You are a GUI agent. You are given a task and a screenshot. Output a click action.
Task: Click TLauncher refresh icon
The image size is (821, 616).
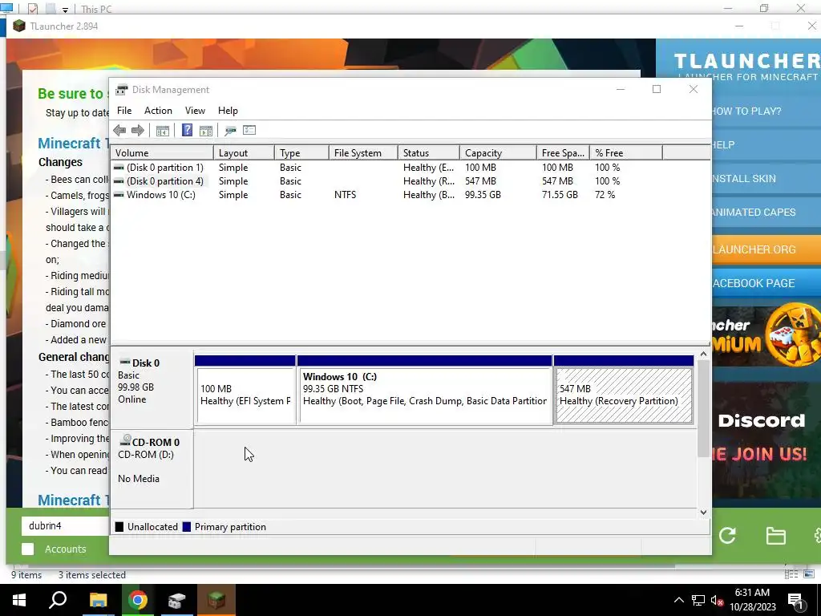click(727, 535)
